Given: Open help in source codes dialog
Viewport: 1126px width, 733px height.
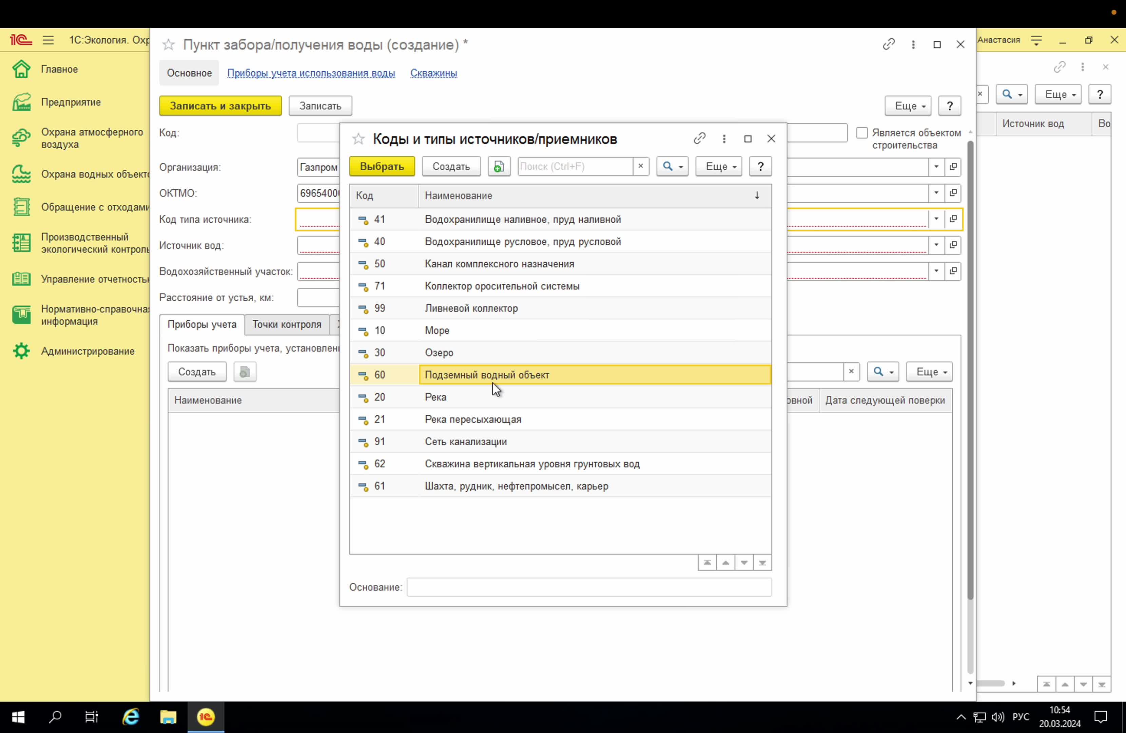Looking at the screenshot, I should click(760, 166).
